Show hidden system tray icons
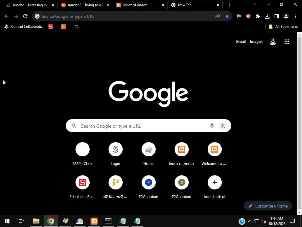This screenshot has width=302, height=227. [250, 221]
